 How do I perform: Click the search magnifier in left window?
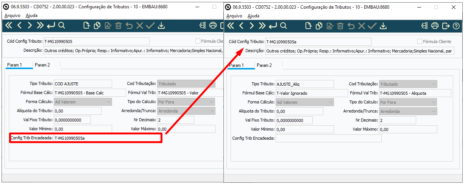click(62, 26)
